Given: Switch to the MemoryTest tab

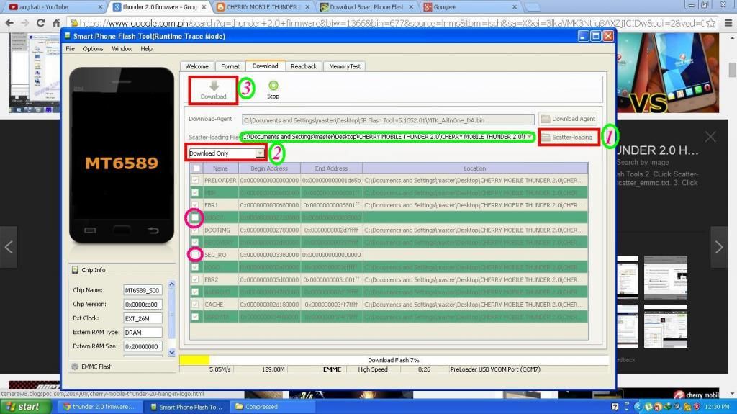Looking at the screenshot, I should pyautogui.click(x=345, y=66).
